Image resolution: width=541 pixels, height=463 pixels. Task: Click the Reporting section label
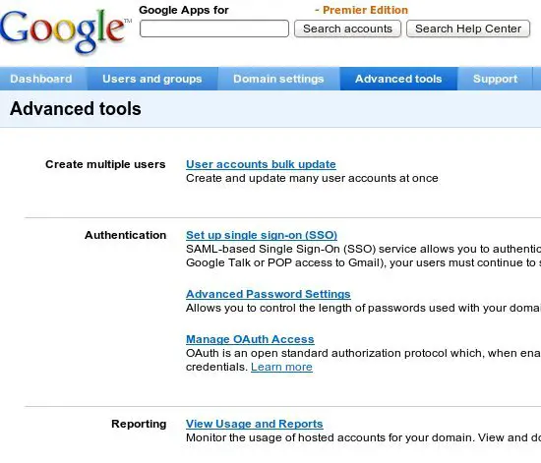point(139,424)
